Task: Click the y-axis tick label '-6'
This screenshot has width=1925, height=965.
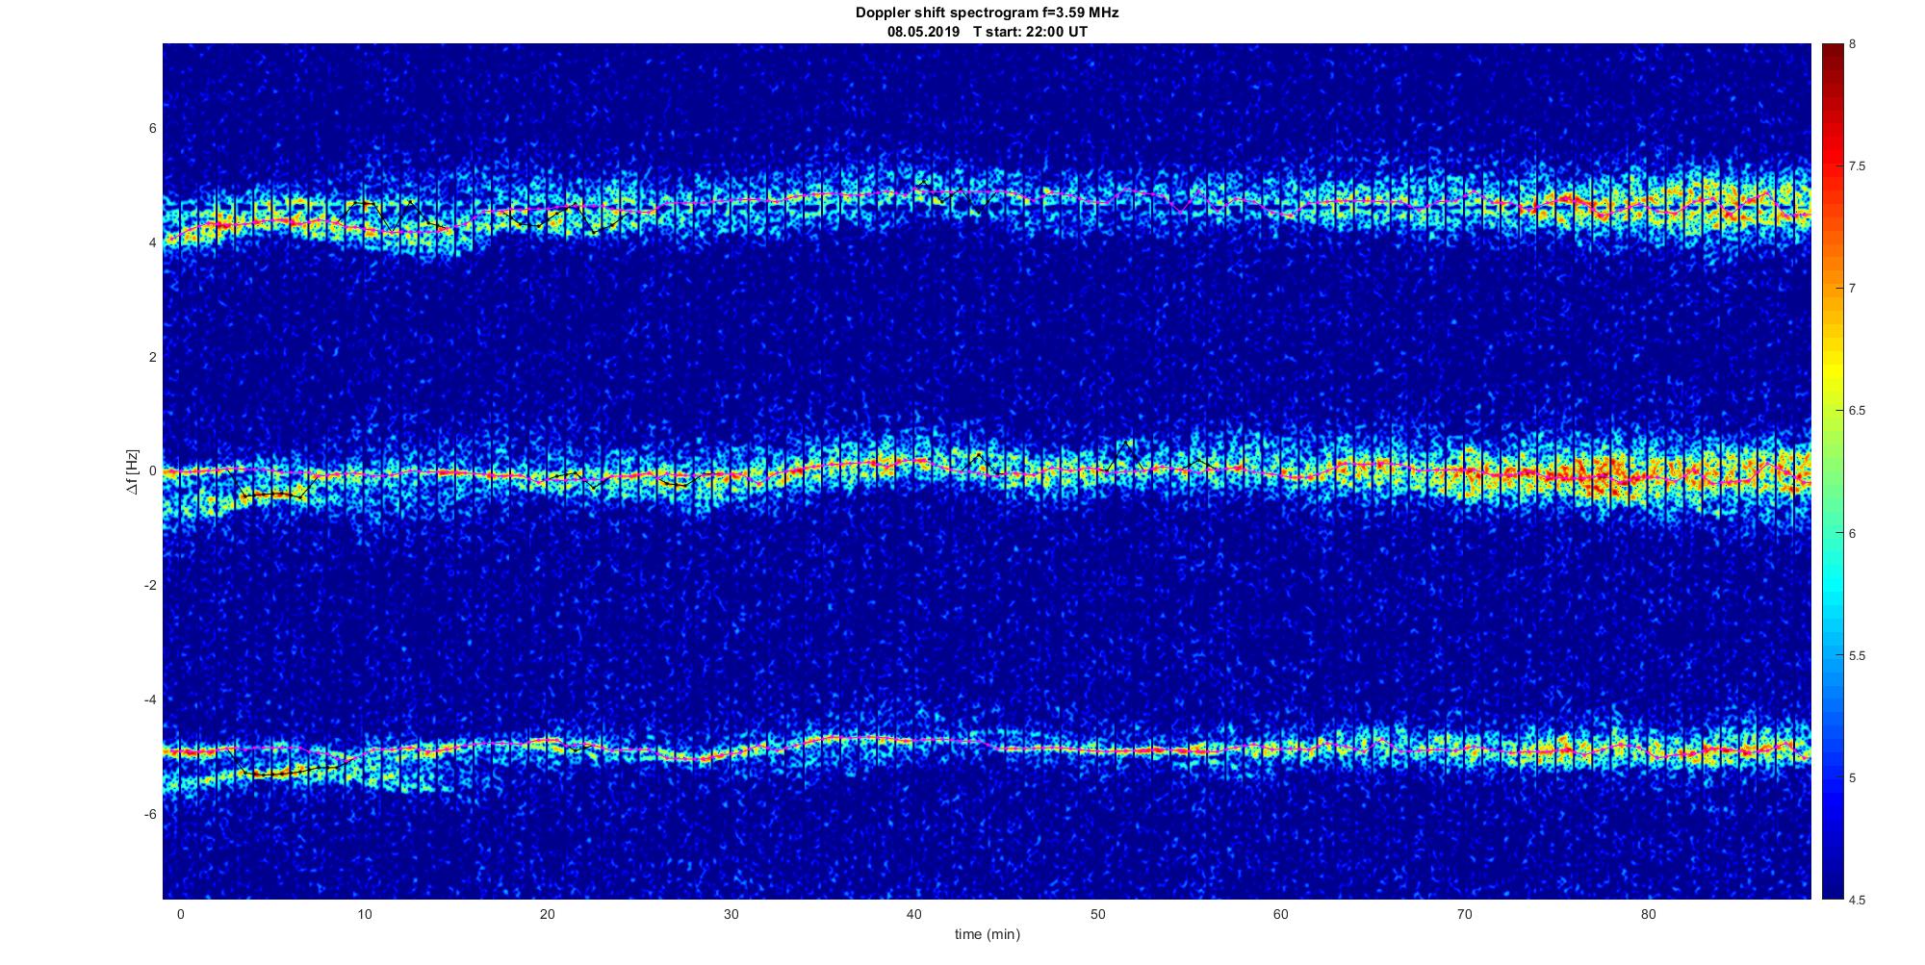Action: pyautogui.click(x=149, y=814)
